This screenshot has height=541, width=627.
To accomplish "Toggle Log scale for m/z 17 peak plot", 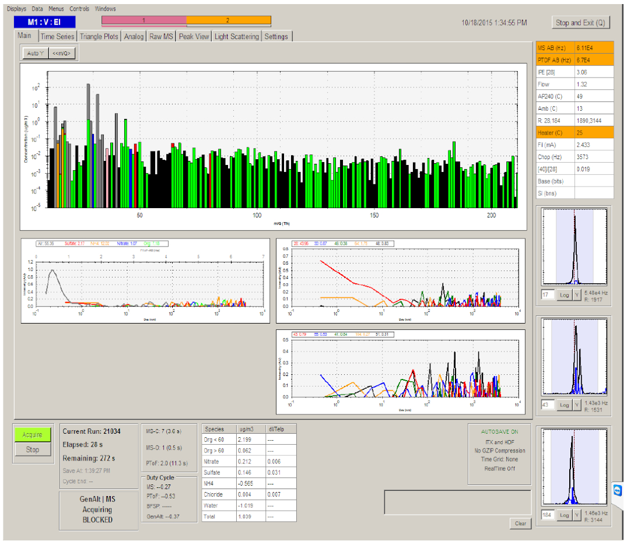I will (563, 295).
